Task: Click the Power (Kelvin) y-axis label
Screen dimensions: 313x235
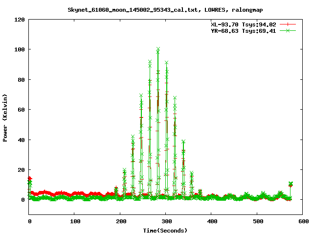Action: (5, 117)
